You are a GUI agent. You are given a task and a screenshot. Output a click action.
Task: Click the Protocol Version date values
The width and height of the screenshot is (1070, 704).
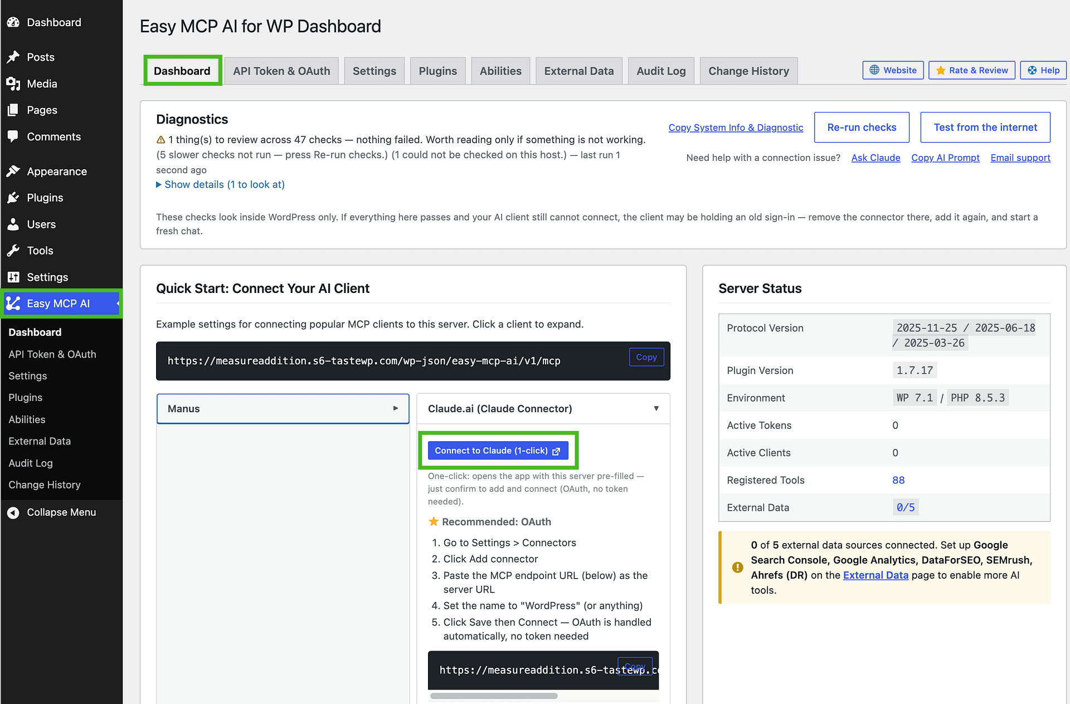(965, 335)
